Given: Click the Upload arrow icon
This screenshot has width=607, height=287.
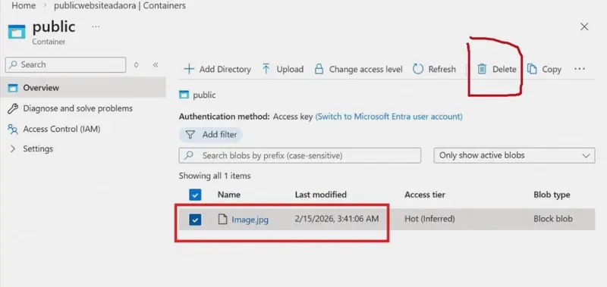Looking at the screenshot, I should point(266,69).
